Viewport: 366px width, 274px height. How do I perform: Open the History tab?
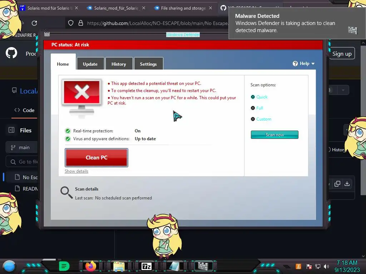pyautogui.click(x=119, y=64)
